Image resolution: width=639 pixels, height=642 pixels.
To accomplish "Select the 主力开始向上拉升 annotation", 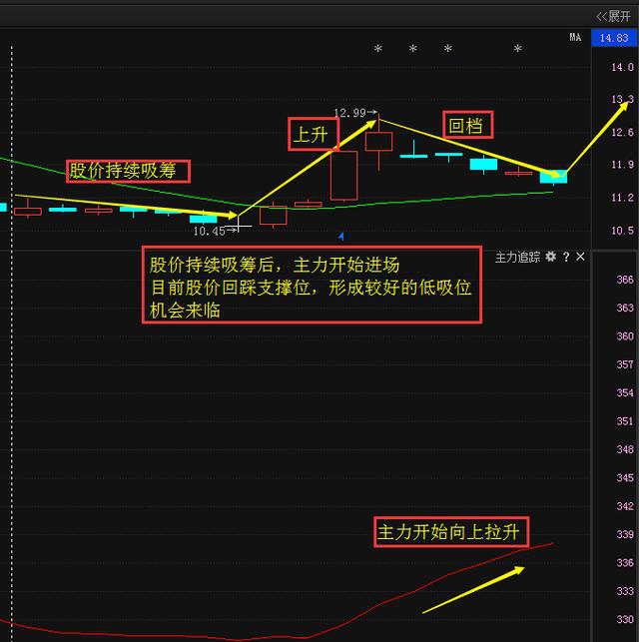I will tap(450, 529).
